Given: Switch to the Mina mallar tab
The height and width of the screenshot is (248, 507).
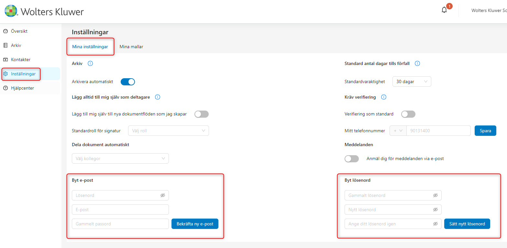Looking at the screenshot, I should 131,47.
